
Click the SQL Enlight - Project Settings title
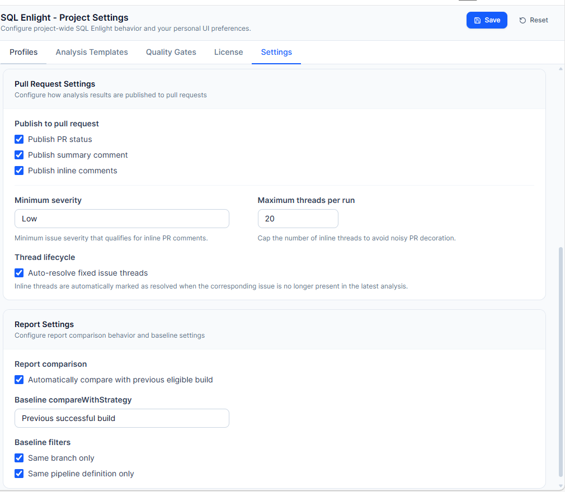tap(64, 18)
